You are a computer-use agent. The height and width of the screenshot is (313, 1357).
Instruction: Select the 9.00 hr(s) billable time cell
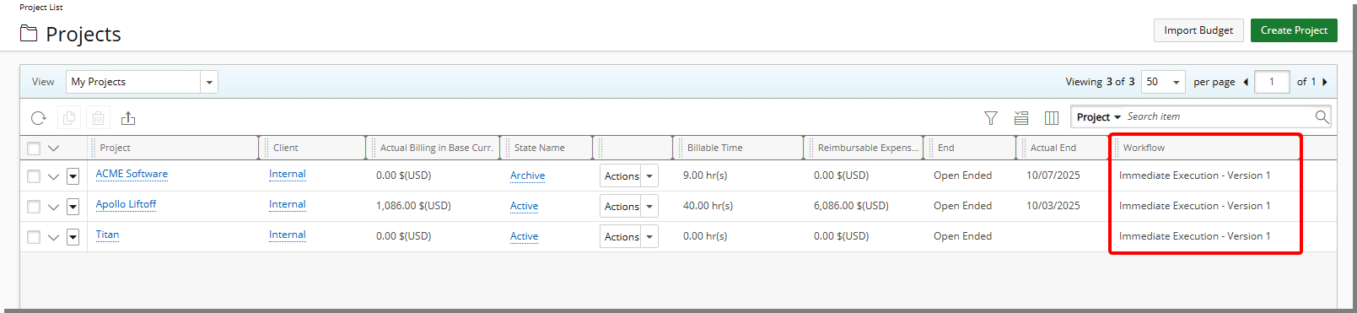pos(705,175)
